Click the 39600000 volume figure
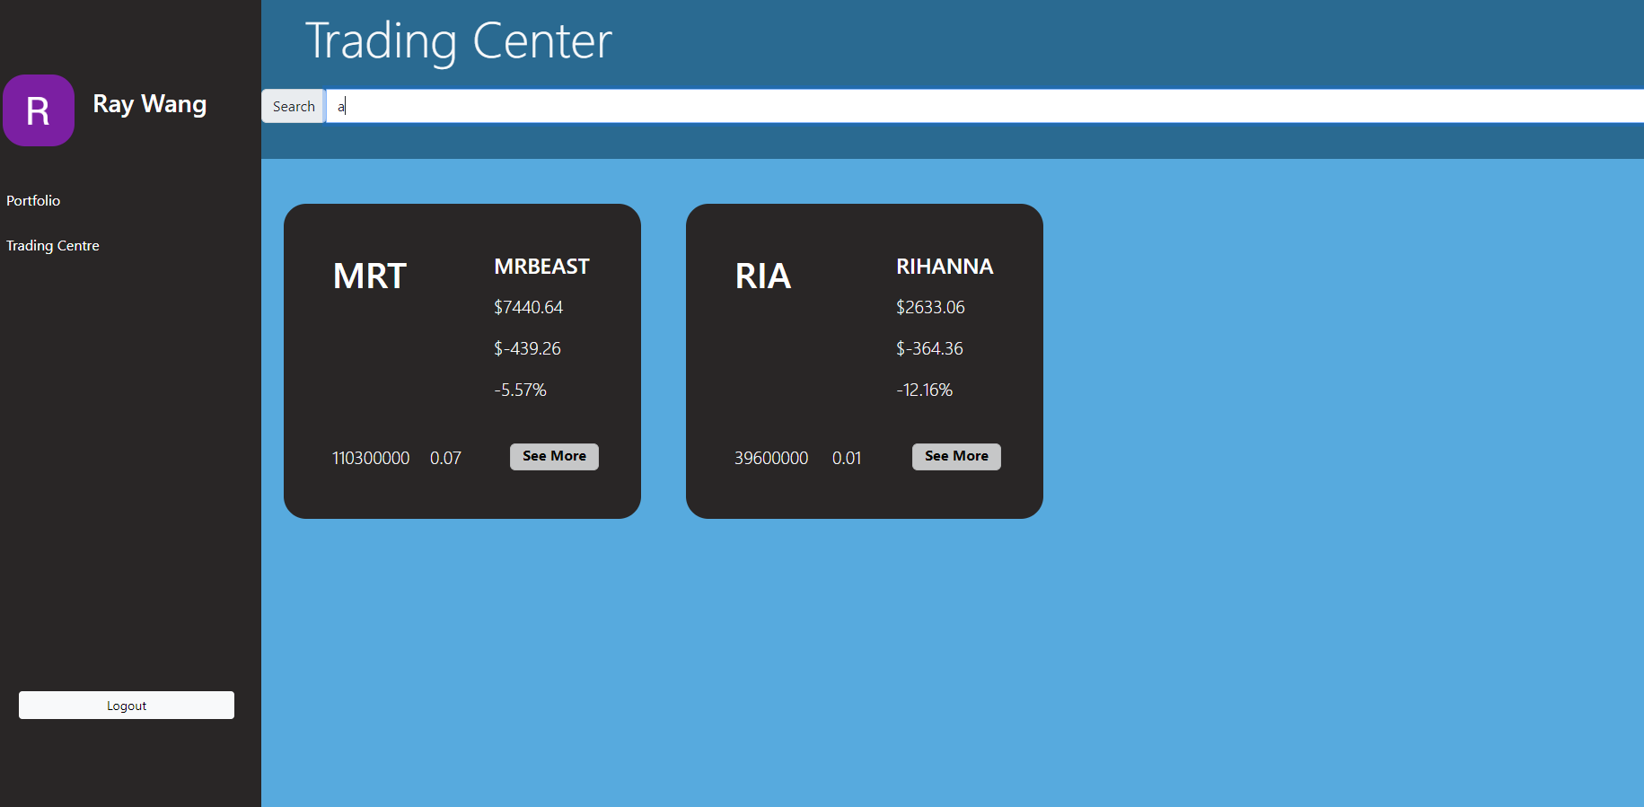Image resolution: width=1644 pixels, height=807 pixels. 771,458
